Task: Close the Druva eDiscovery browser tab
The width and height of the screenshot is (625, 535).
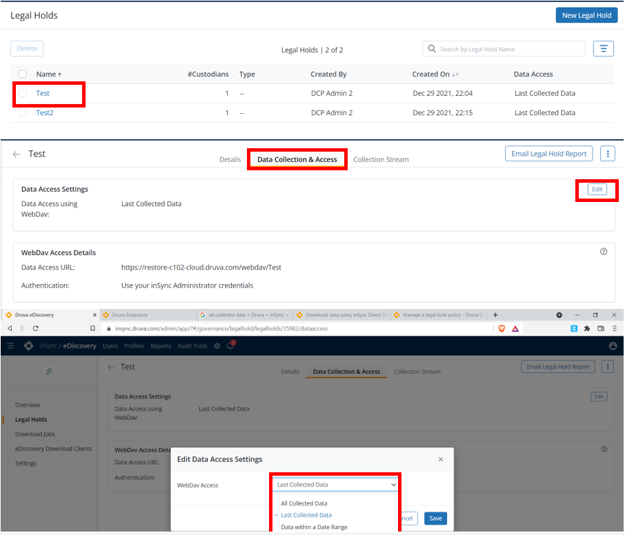Action: [95, 314]
